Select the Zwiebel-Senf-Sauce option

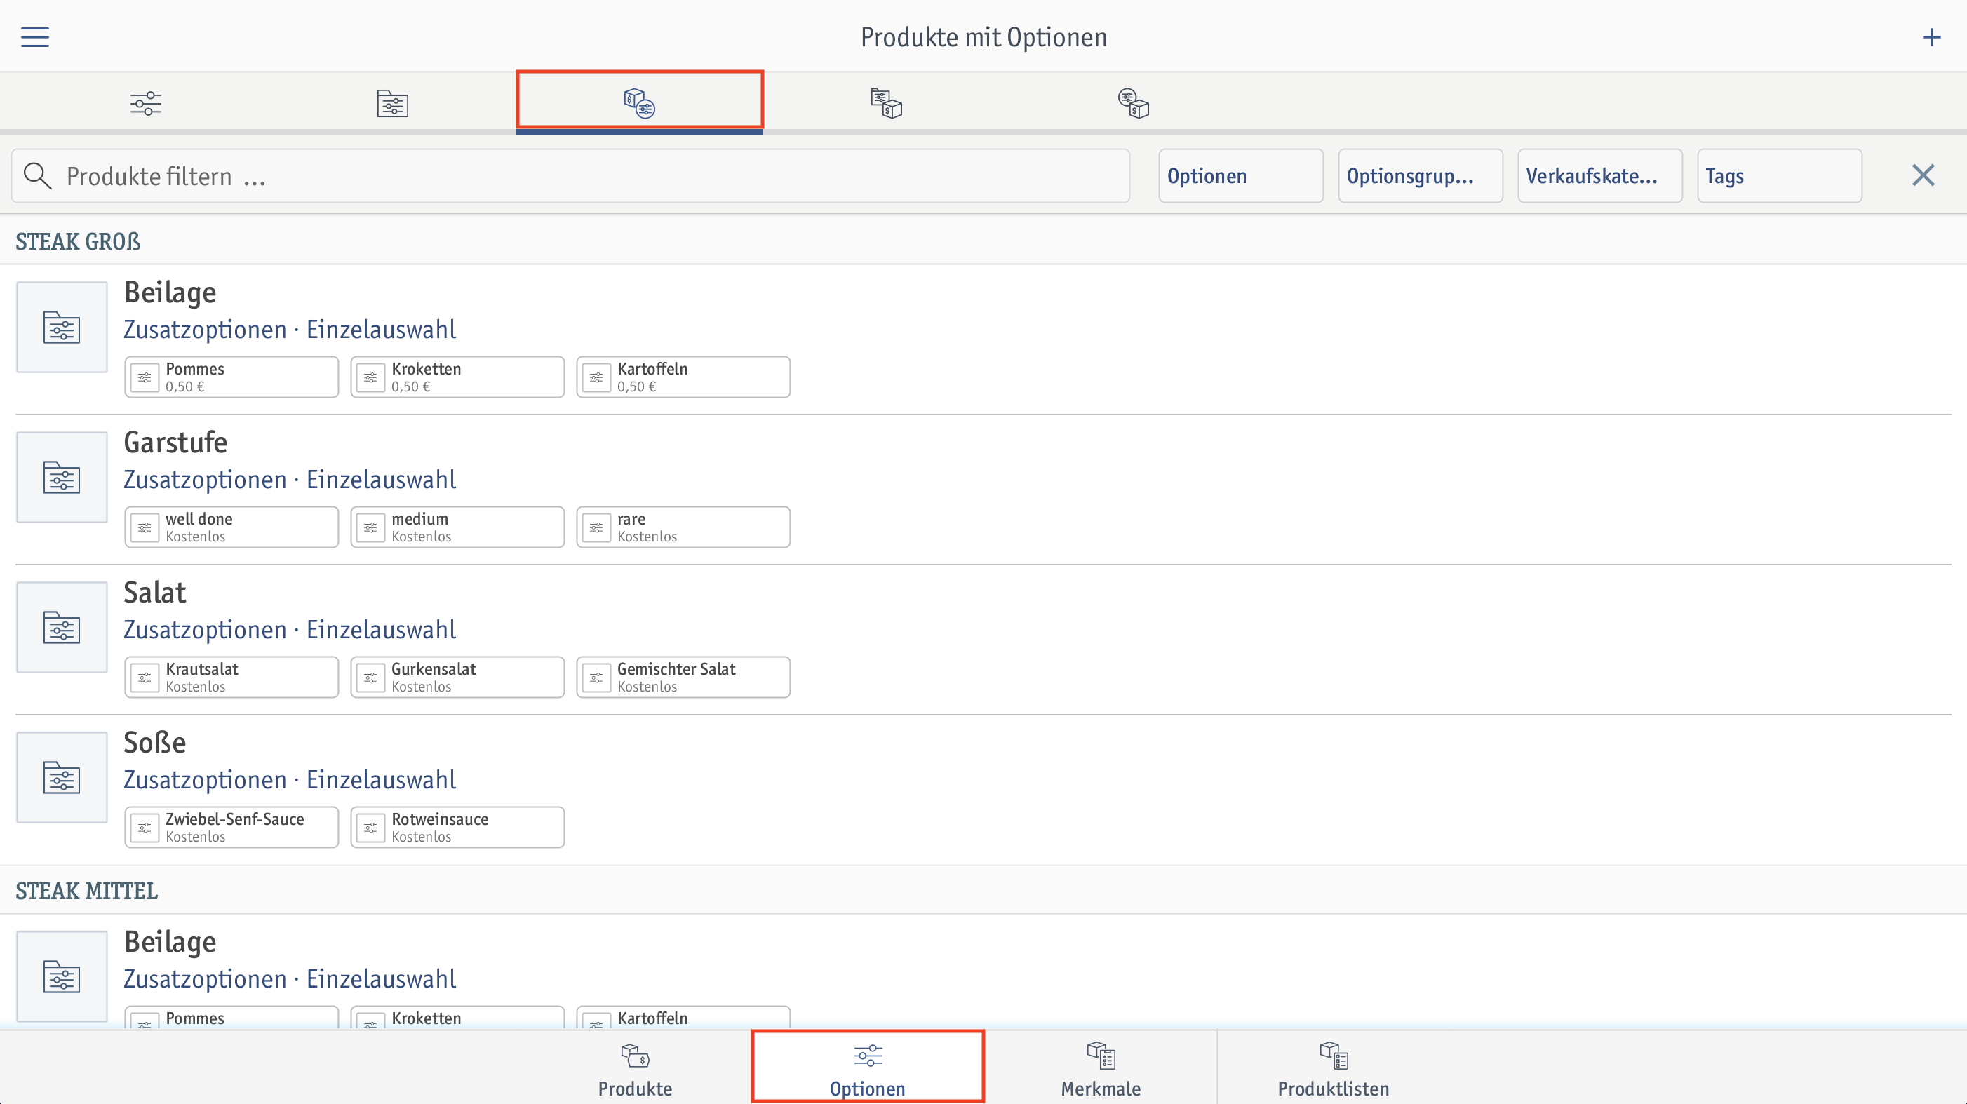231,827
